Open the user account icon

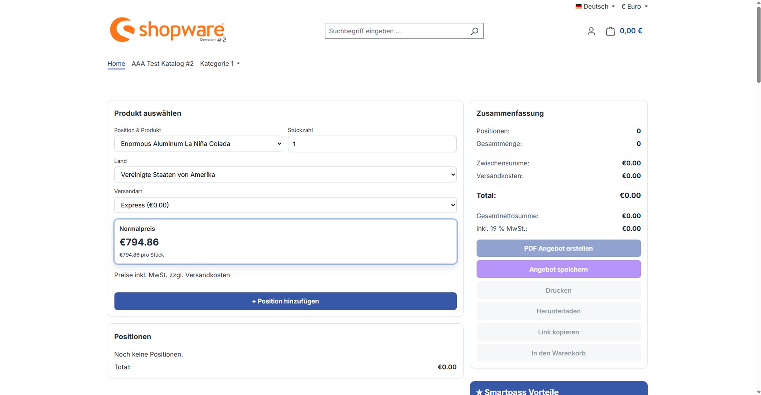591,31
